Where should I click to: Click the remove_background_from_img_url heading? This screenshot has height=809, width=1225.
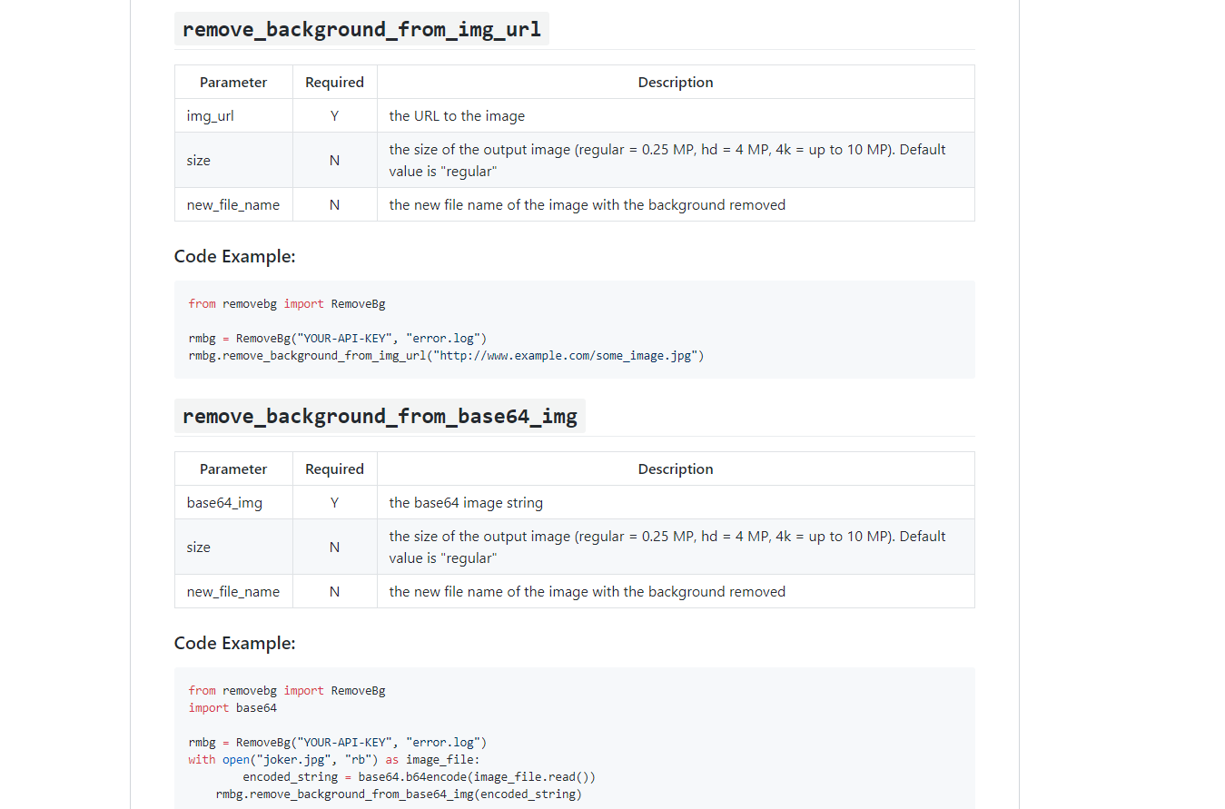click(361, 28)
